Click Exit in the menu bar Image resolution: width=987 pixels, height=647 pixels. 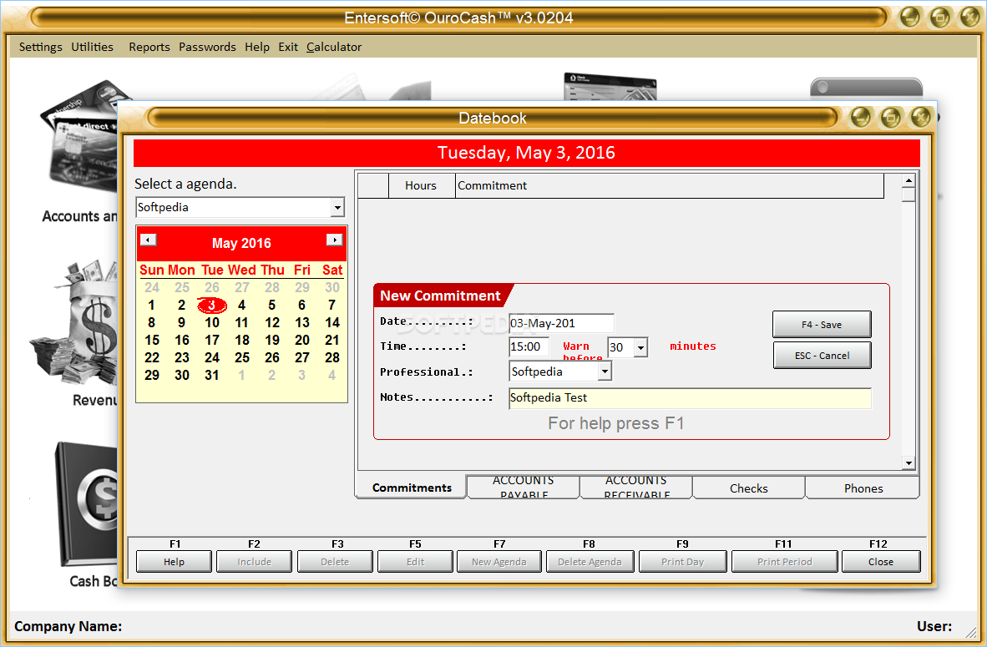(x=287, y=47)
